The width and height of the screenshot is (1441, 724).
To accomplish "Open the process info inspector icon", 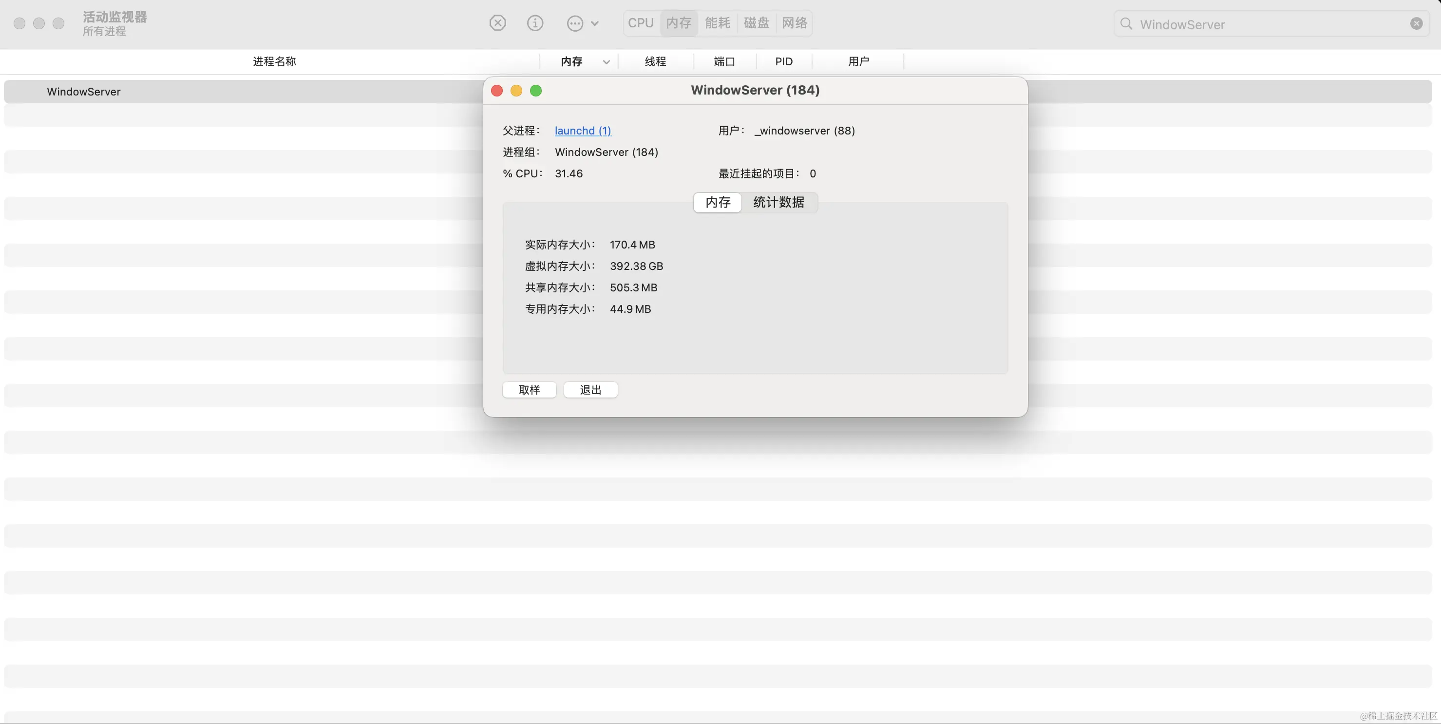I will tap(535, 23).
